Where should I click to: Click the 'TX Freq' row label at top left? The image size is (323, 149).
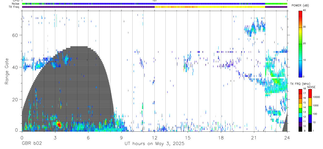coord(14,7)
